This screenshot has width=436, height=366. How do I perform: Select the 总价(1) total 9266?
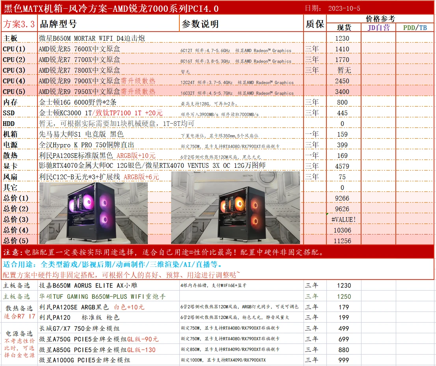click(342, 198)
